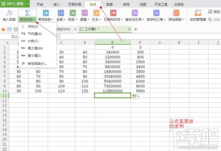Expand the WPS 表格 menu arrow

coord(28,4)
